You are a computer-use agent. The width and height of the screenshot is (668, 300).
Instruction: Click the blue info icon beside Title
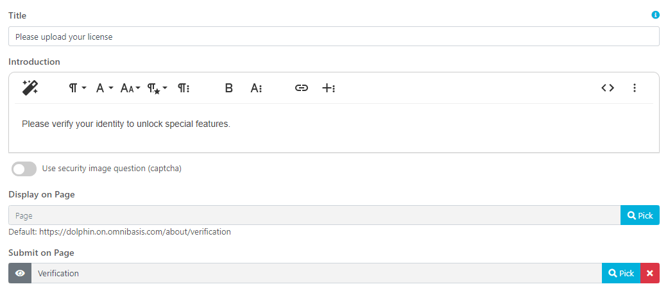(655, 15)
